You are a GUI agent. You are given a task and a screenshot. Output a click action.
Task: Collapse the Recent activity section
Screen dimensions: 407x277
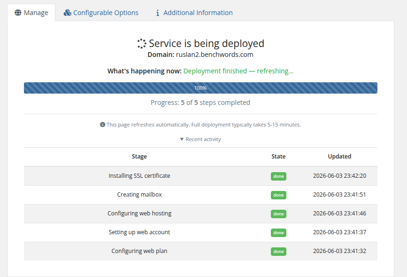tap(200, 139)
